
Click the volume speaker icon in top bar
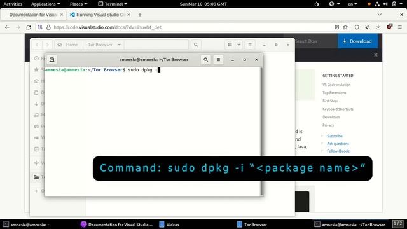click(385, 4)
